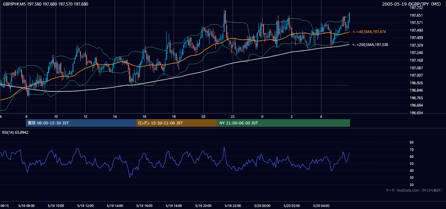Image resolution: width=446 pixels, height=209 pixels.
Task: Click the HistData.com data credit text
Action: (x=414, y=190)
